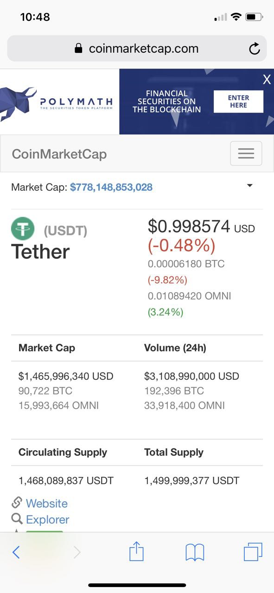Open the Tether Website link
The height and width of the screenshot is (593, 274).
(x=47, y=504)
